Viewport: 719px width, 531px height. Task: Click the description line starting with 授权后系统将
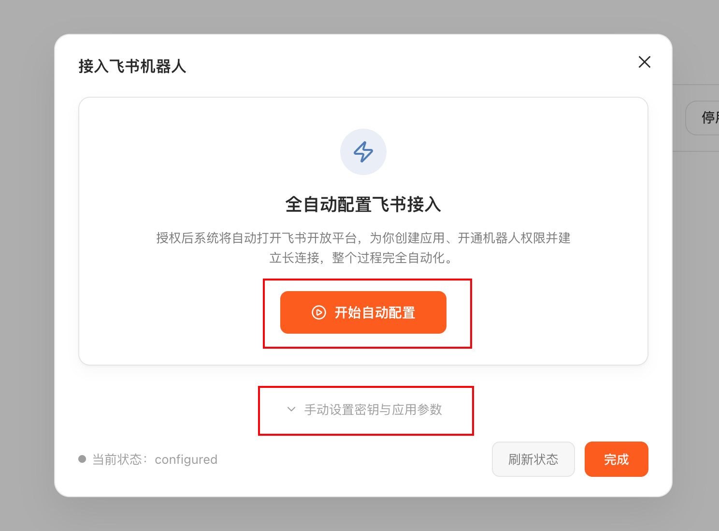click(363, 238)
